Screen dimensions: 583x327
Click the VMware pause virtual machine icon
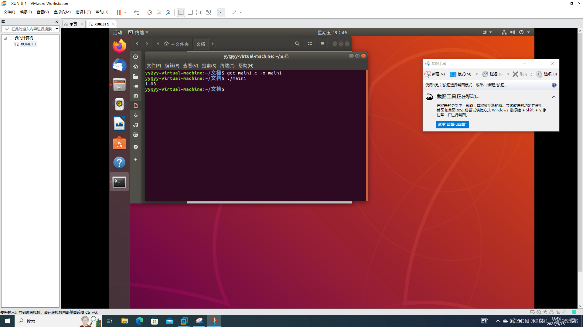click(119, 12)
